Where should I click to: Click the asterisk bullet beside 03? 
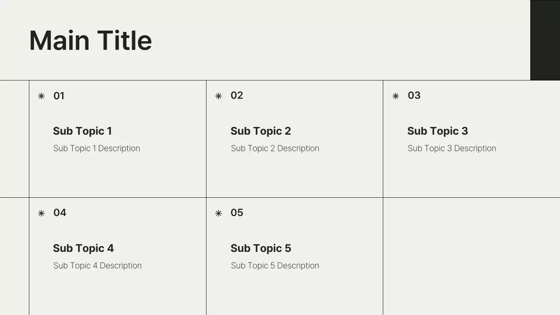395,96
